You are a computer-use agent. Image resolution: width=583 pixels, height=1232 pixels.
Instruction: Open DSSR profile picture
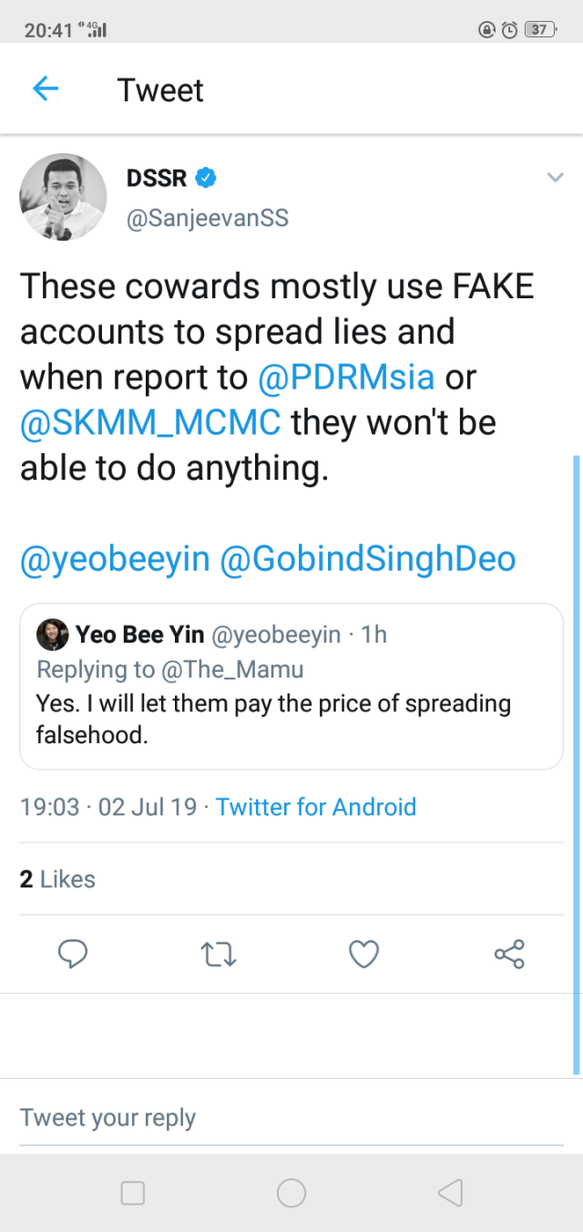point(64,197)
